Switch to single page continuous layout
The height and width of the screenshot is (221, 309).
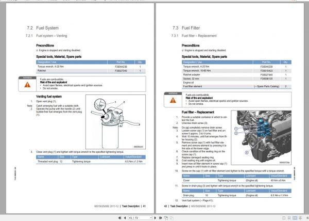click(x=289, y=218)
